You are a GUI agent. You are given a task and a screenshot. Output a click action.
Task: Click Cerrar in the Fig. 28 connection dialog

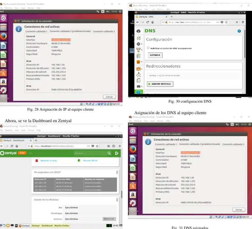[x=109, y=97]
